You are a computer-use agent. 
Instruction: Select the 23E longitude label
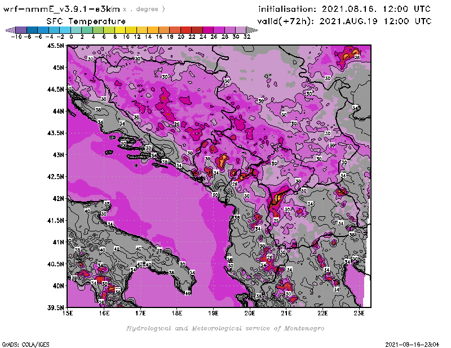tap(359, 313)
